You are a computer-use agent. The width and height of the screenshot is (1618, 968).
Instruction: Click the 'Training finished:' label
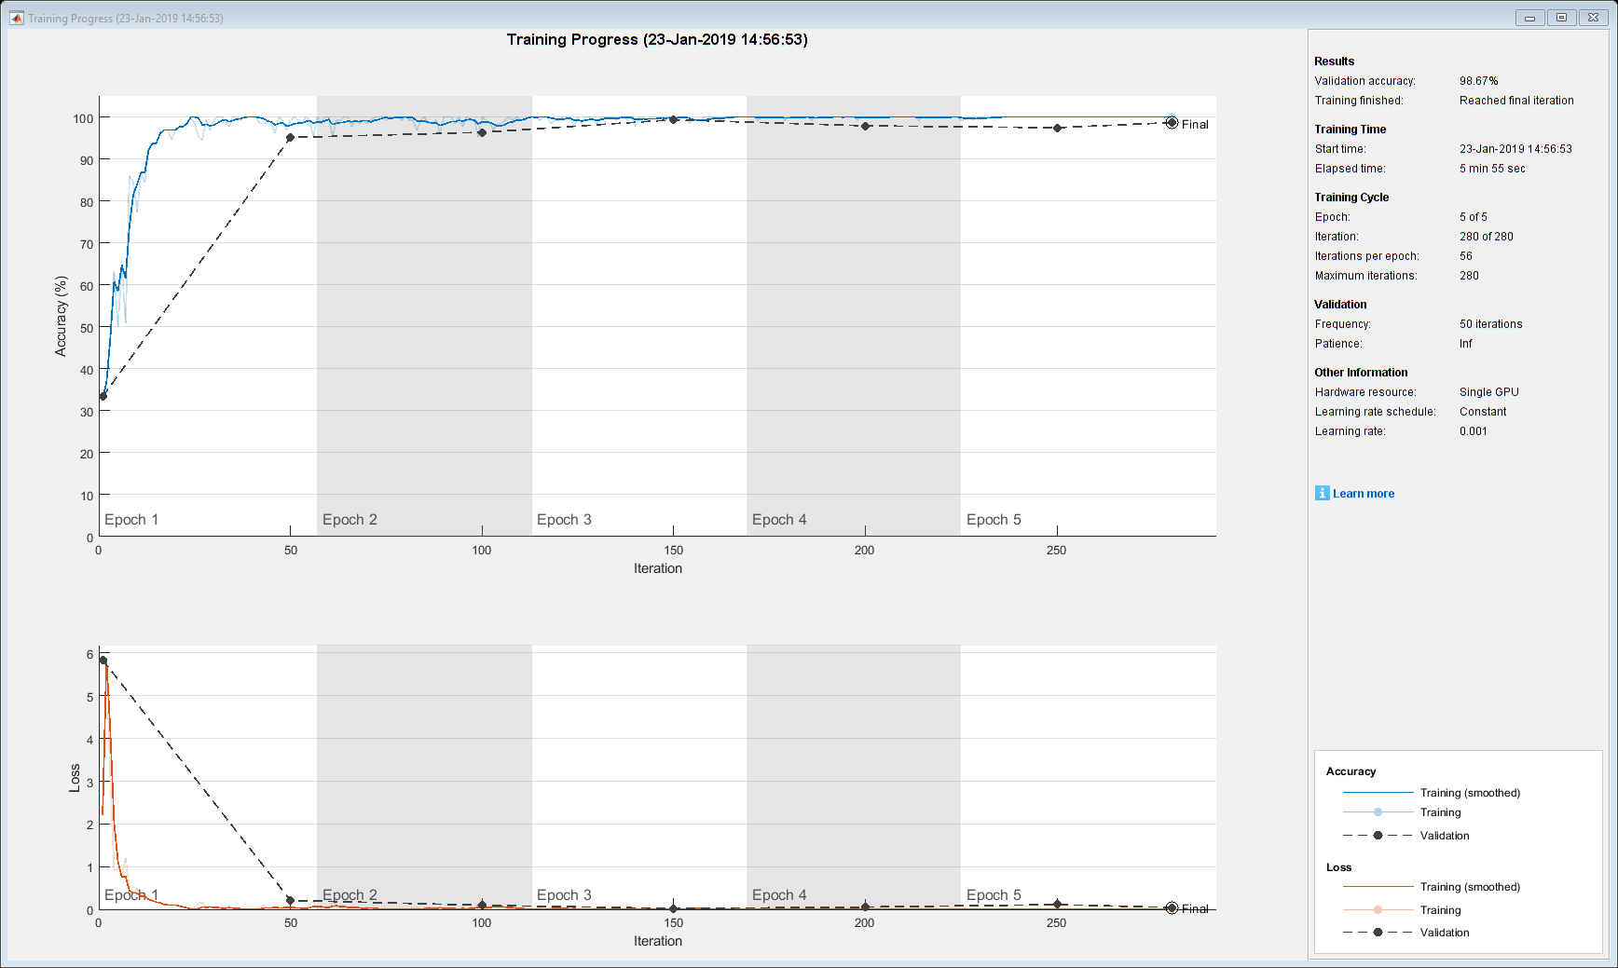pyautogui.click(x=1359, y=101)
